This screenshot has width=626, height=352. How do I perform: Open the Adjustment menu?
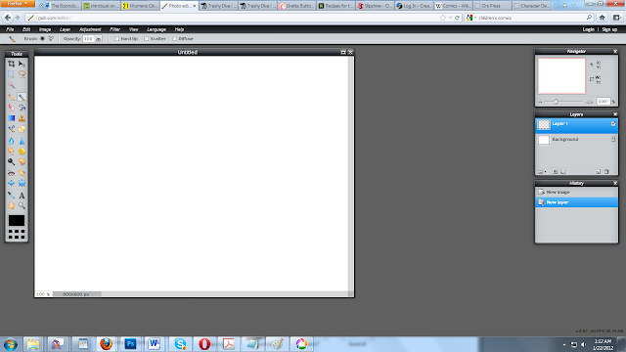[x=90, y=29]
